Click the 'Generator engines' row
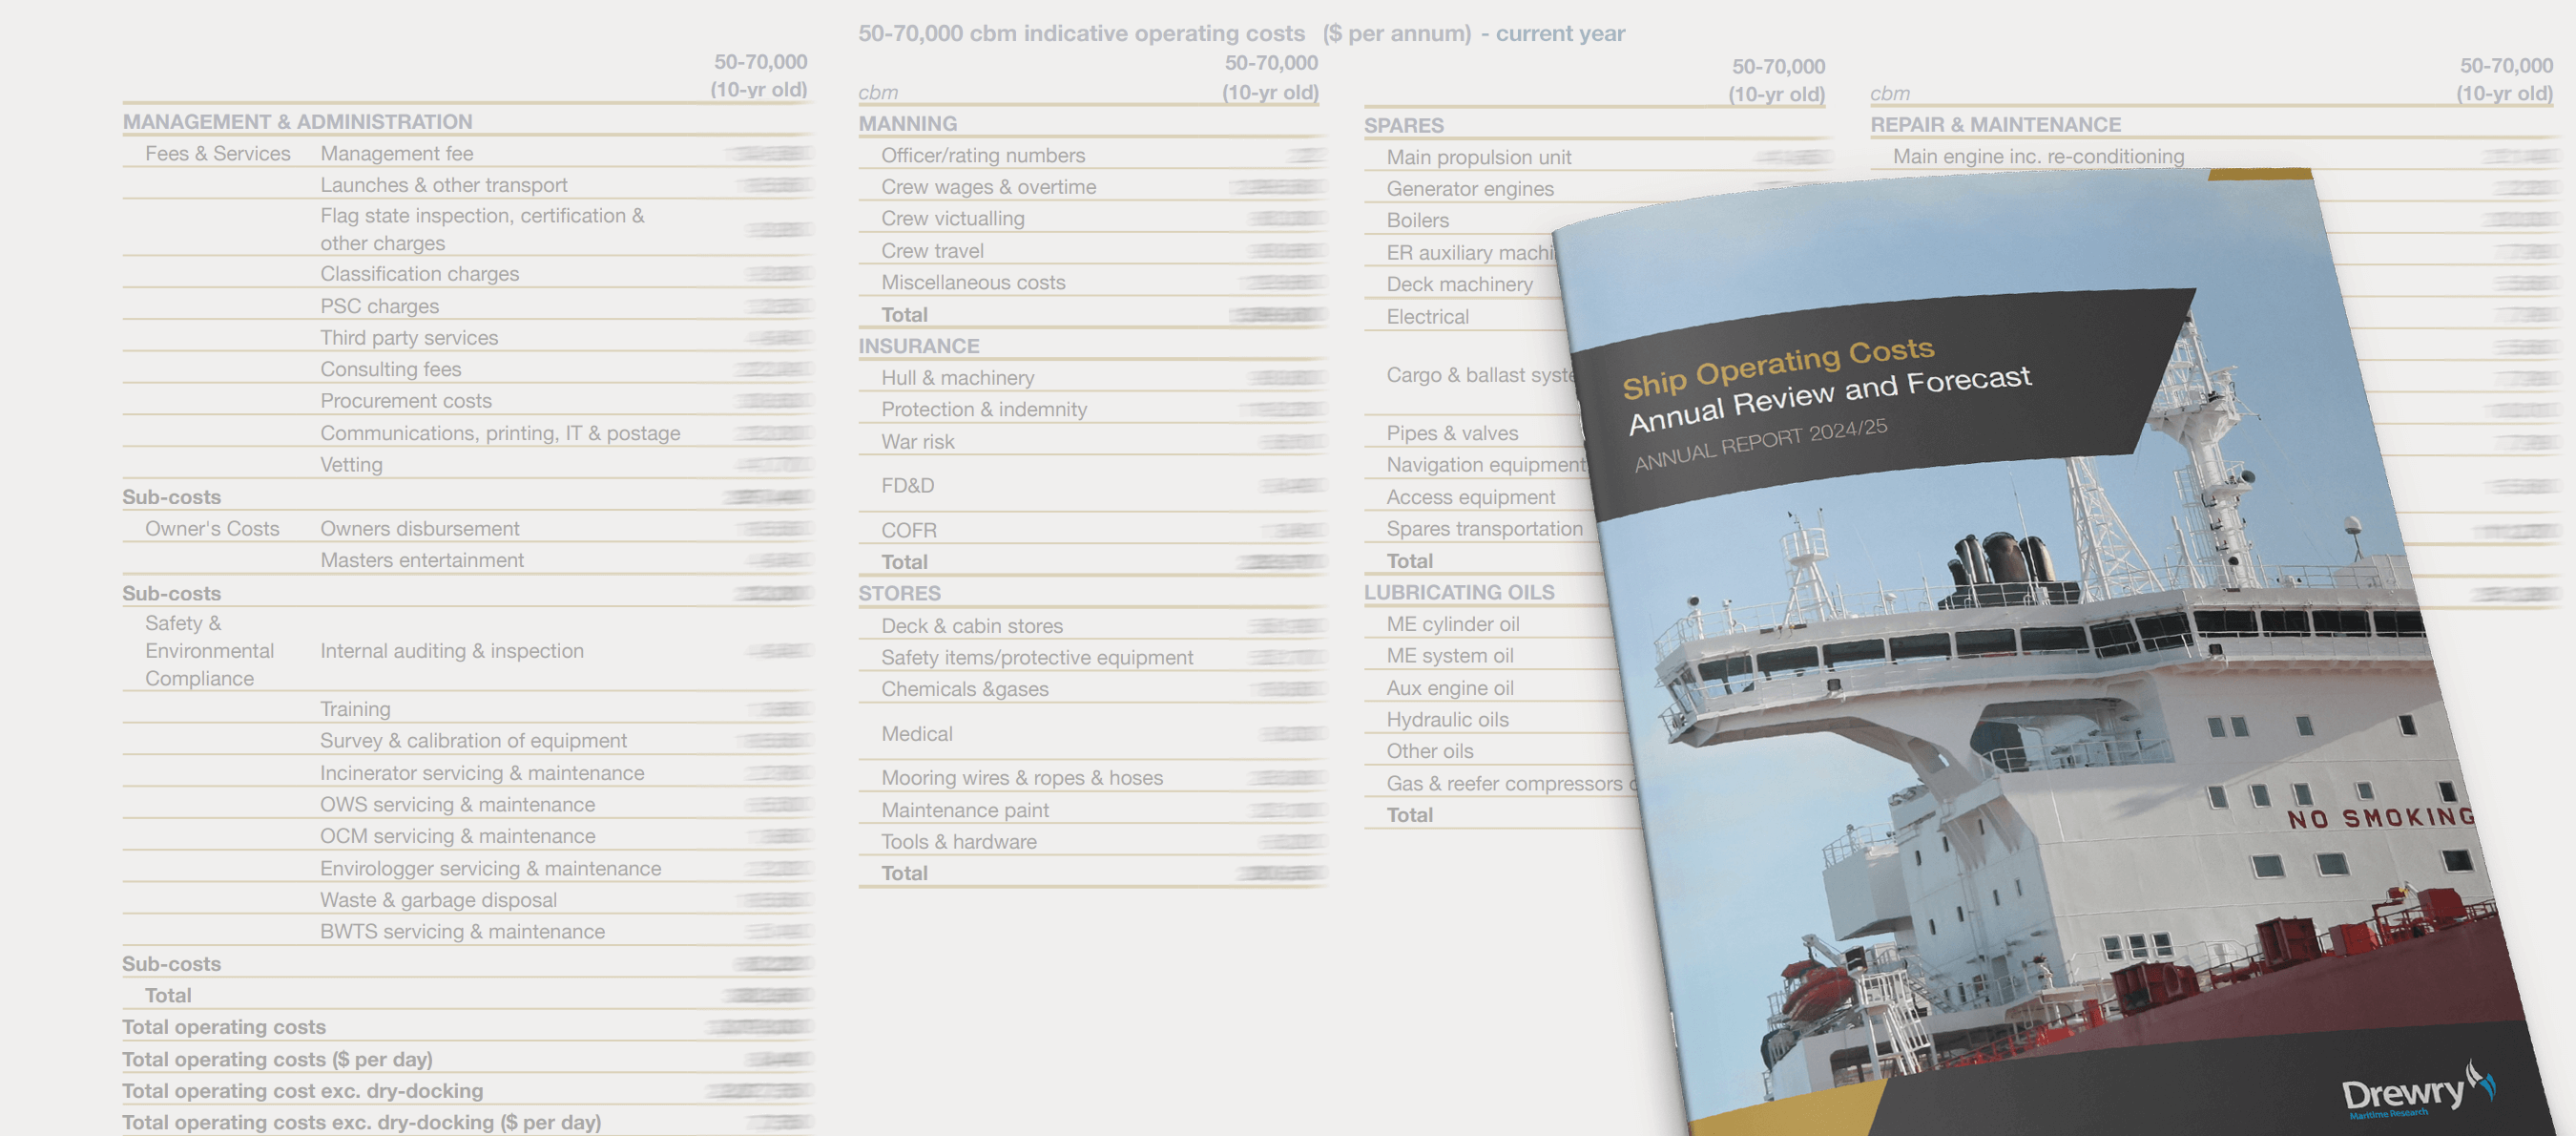This screenshot has width=2576, height=1136. point(1470,188)
